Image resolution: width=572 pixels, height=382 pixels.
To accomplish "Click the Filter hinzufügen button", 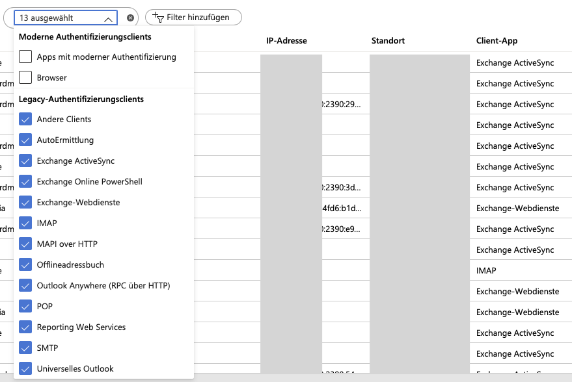I will click(x=194, y=18).
